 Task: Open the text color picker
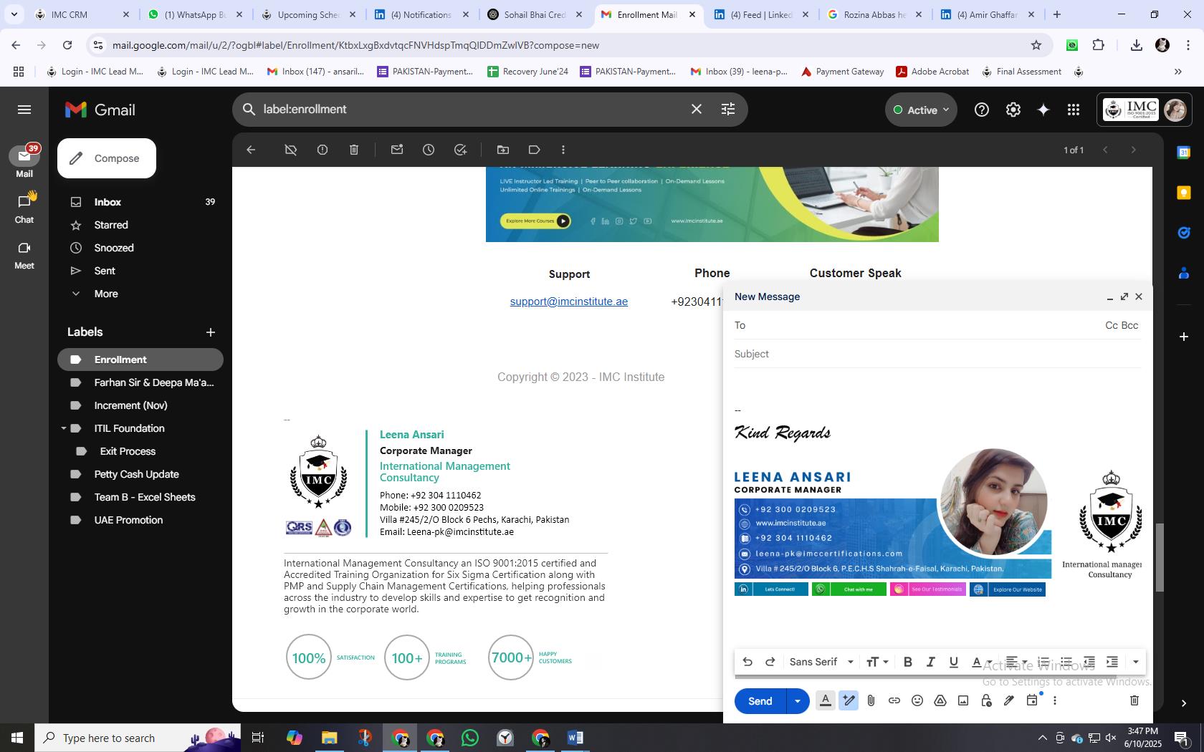(x=981, y=662)
